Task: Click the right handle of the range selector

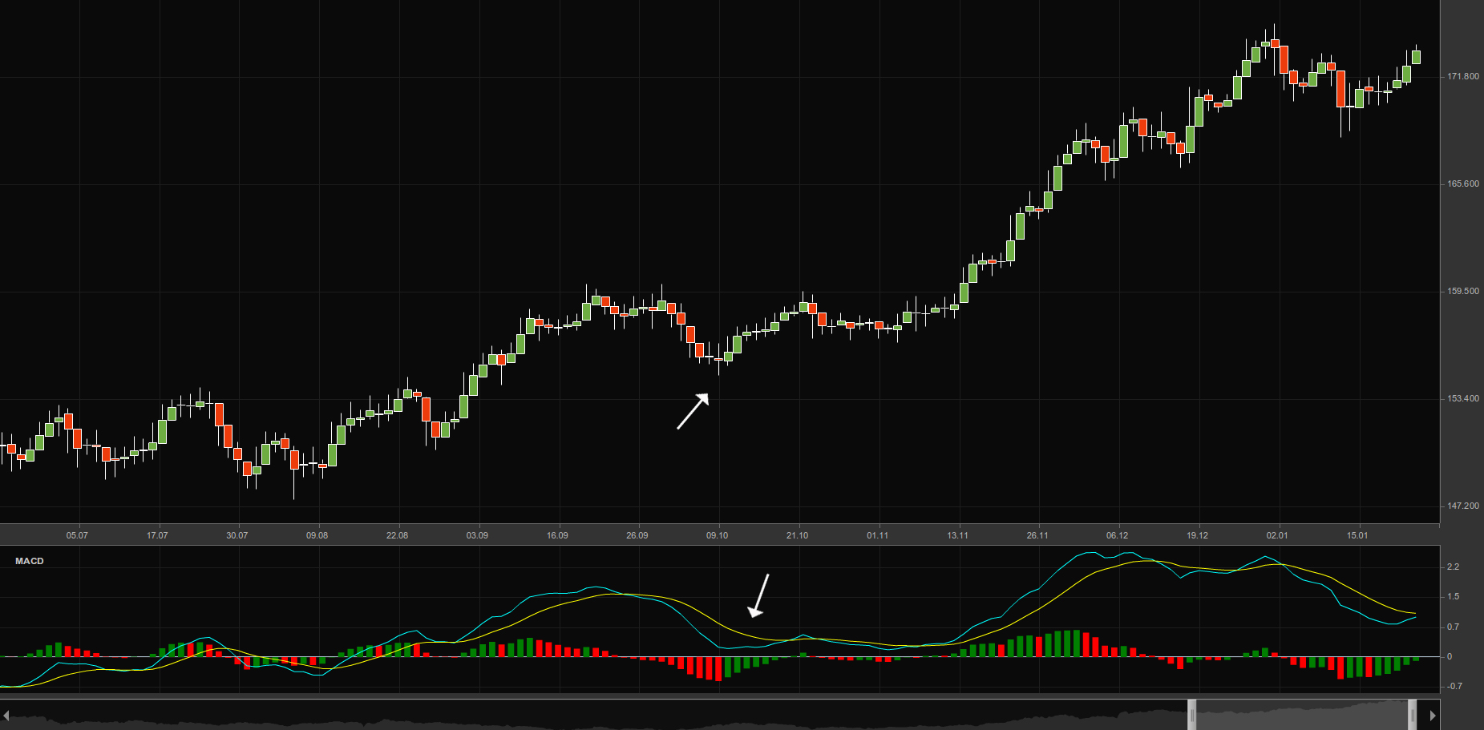Action: (1412, 715)
